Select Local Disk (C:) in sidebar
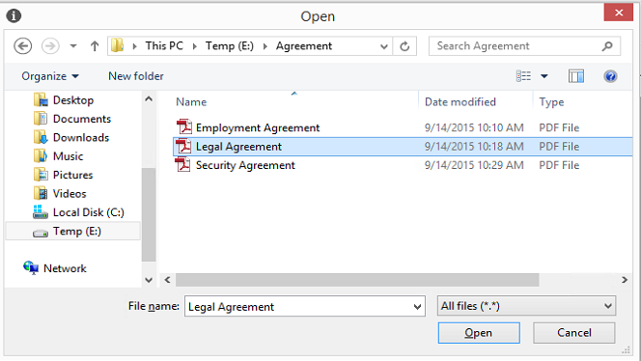This screenshot has height=361, width=641. coord(78,212)
